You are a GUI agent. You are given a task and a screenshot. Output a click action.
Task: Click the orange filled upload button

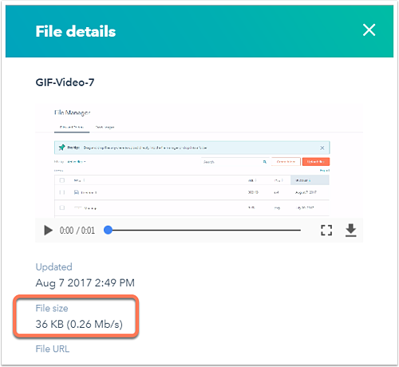316,162
